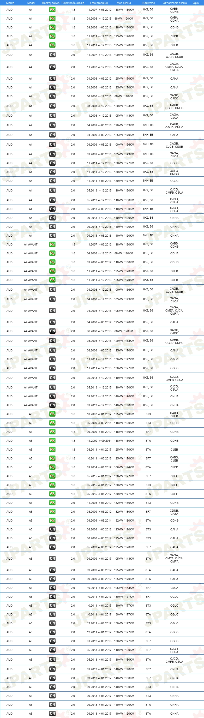Click the production date 10.2007 -> 01.2017
Image resolution: width=204 pixels, height=718 pixels.
(99, 414)
